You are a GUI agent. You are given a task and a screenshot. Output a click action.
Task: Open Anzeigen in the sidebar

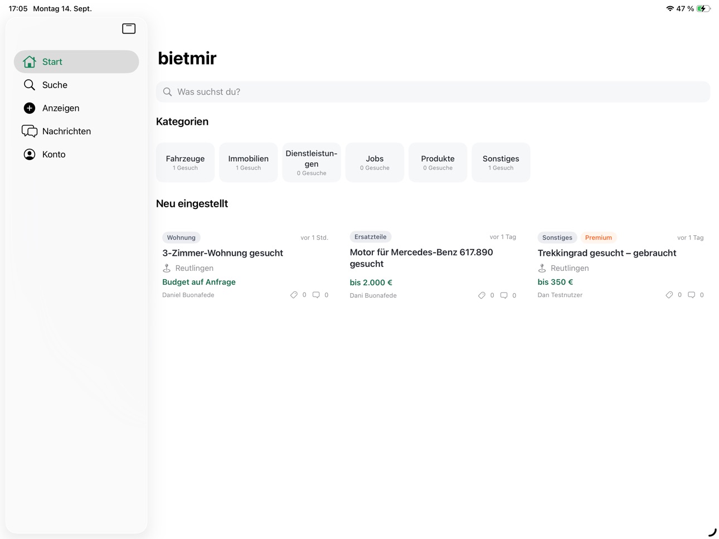[76, 108]
